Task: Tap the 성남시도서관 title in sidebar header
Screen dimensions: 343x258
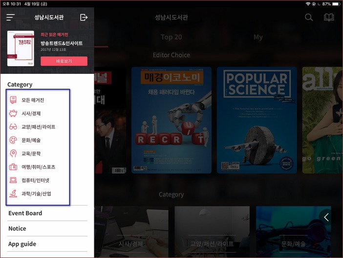Action: point(49,17)
